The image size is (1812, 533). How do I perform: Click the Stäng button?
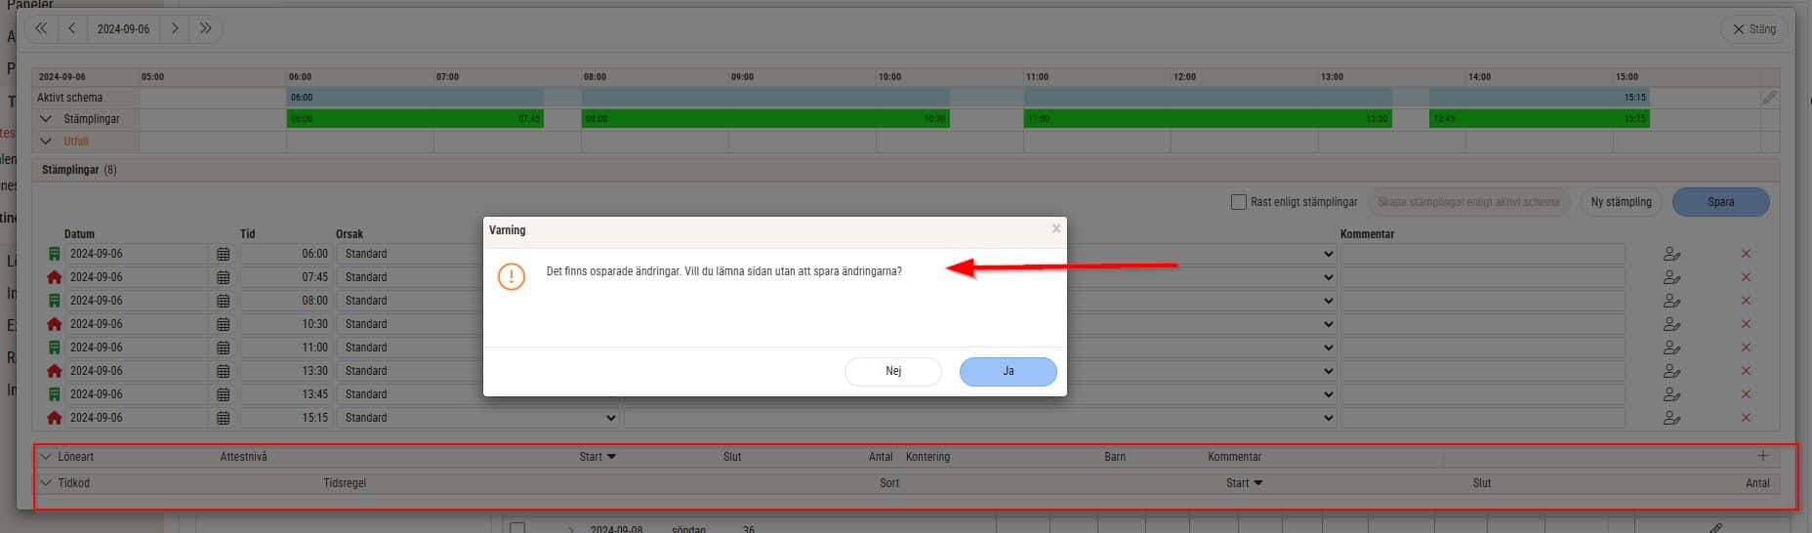(1753, 29)
